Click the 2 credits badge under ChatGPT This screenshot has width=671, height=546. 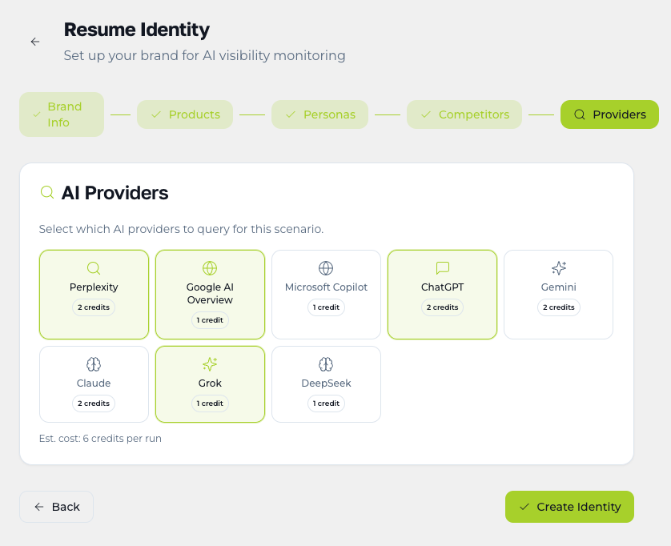pos(443,307)
